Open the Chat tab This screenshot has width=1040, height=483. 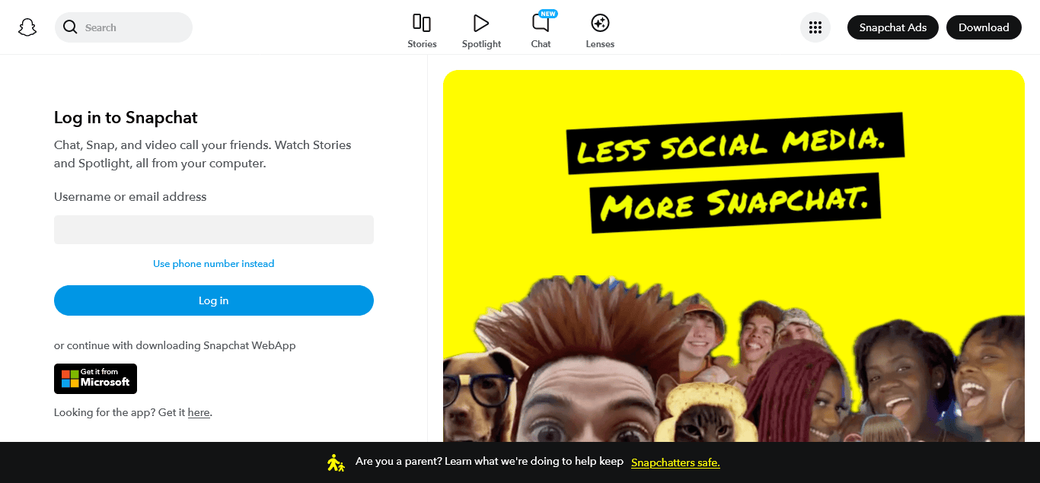tap(541, 31)
